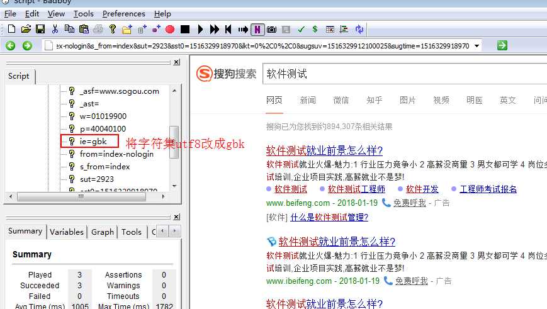The image size is (547, 309).
Task: Click the Sogou search input box
Action: click(x=405, y=74)
